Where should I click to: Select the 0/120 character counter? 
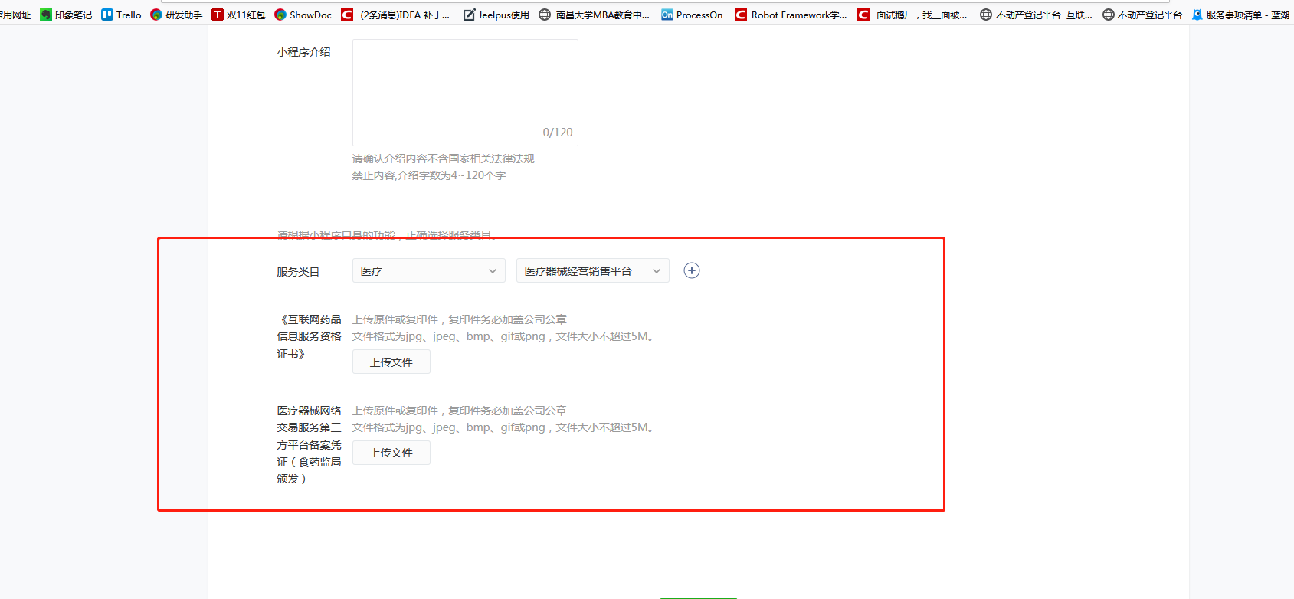pyautogui.click(x=558, y=133)
